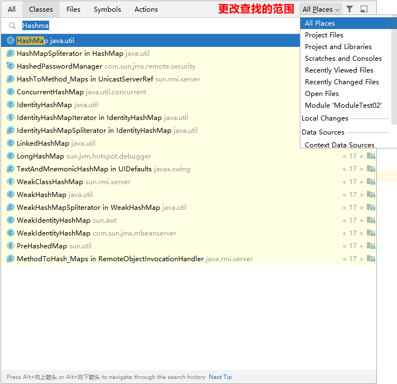Select WeakHashMapSpliterator in WeakHashMap result

[189, 207]
